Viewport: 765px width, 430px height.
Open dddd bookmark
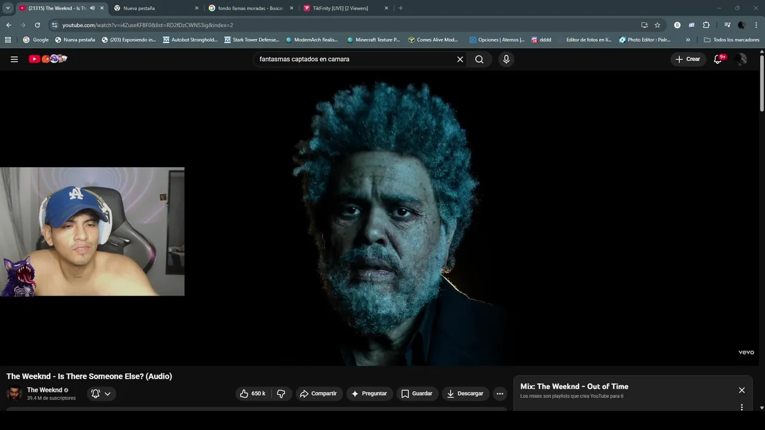pos(541,40)
